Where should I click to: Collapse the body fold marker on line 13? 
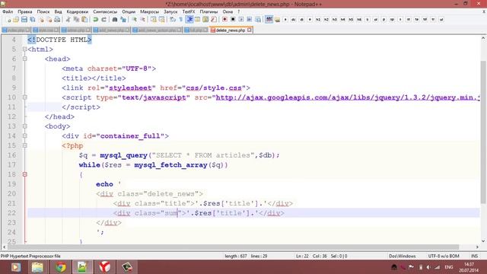[x=25, y=126]
